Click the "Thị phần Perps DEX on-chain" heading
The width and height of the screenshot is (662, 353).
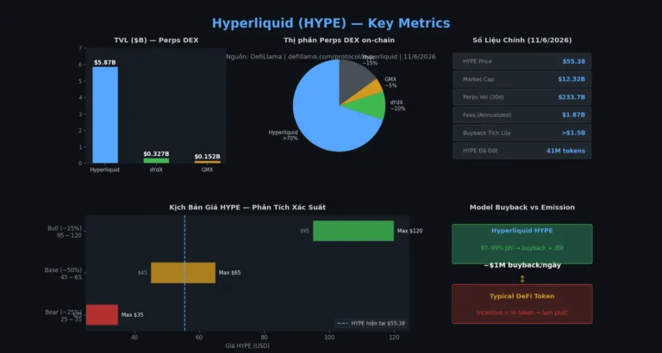pyautogui.click(x=339, y=40)
